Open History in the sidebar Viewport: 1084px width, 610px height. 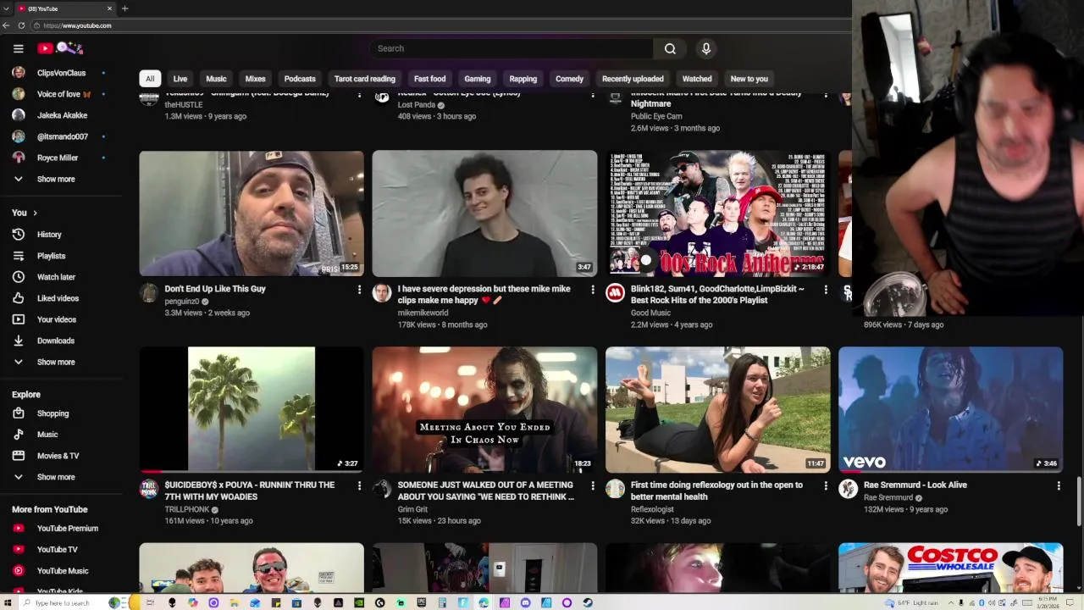[x=49, y=235]
